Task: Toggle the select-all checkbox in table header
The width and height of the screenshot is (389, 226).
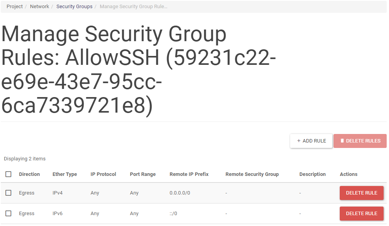Action: click(x=9, y=174)
